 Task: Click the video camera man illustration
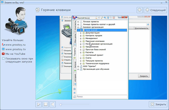tap(16, 21)
